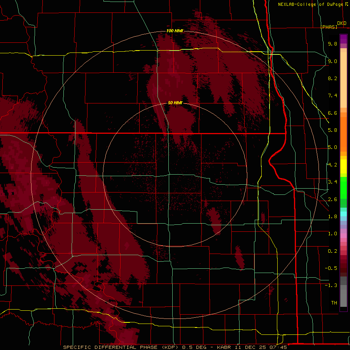
Task: Pick the peach segment of the color scale
Action: (x=343, y=80)
